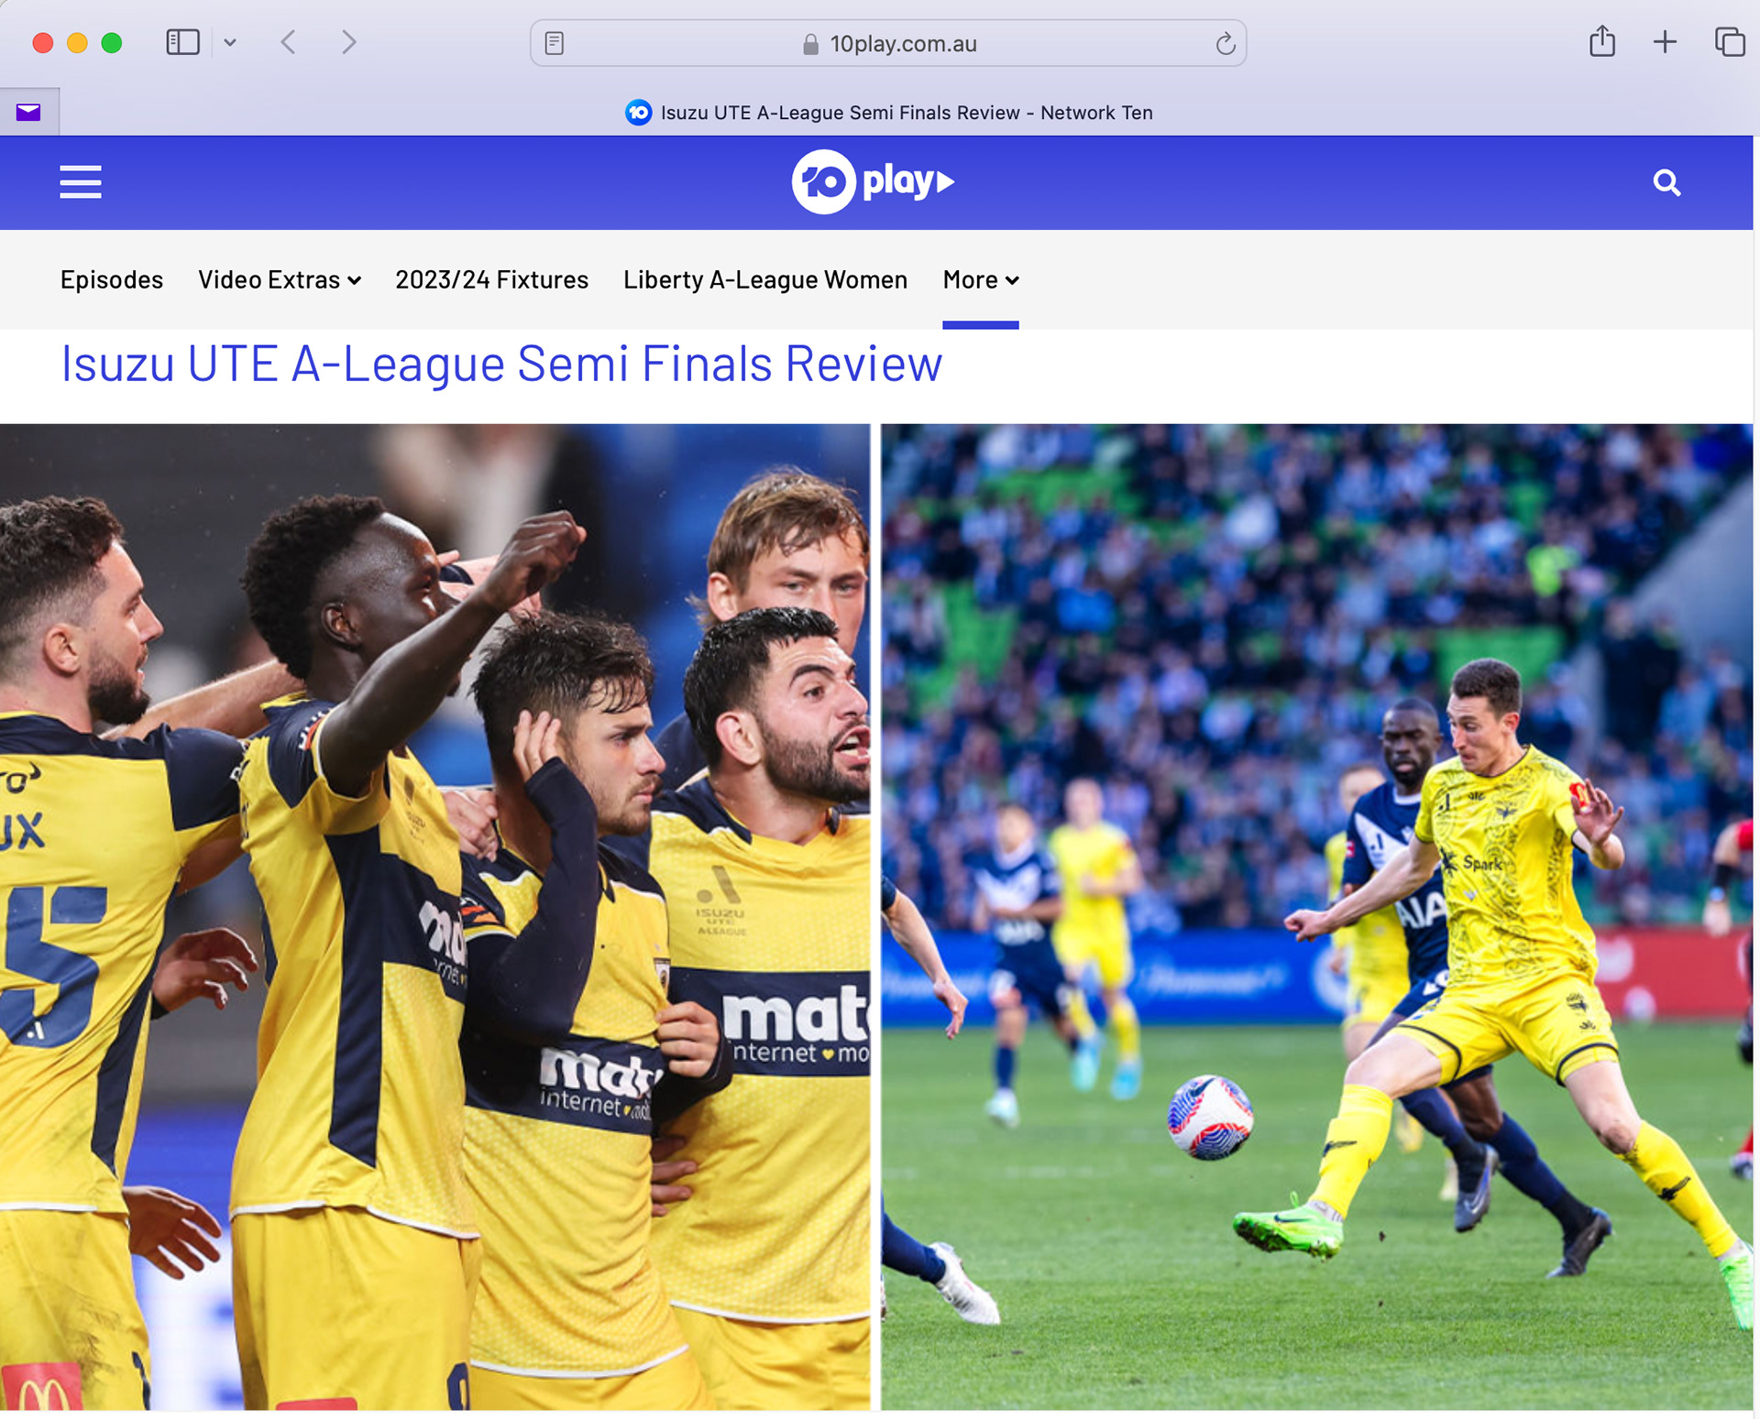Open the 2023/24 Fixtures tab
The height and width of the screenshot is (1419, 1760).
point(491,279)
